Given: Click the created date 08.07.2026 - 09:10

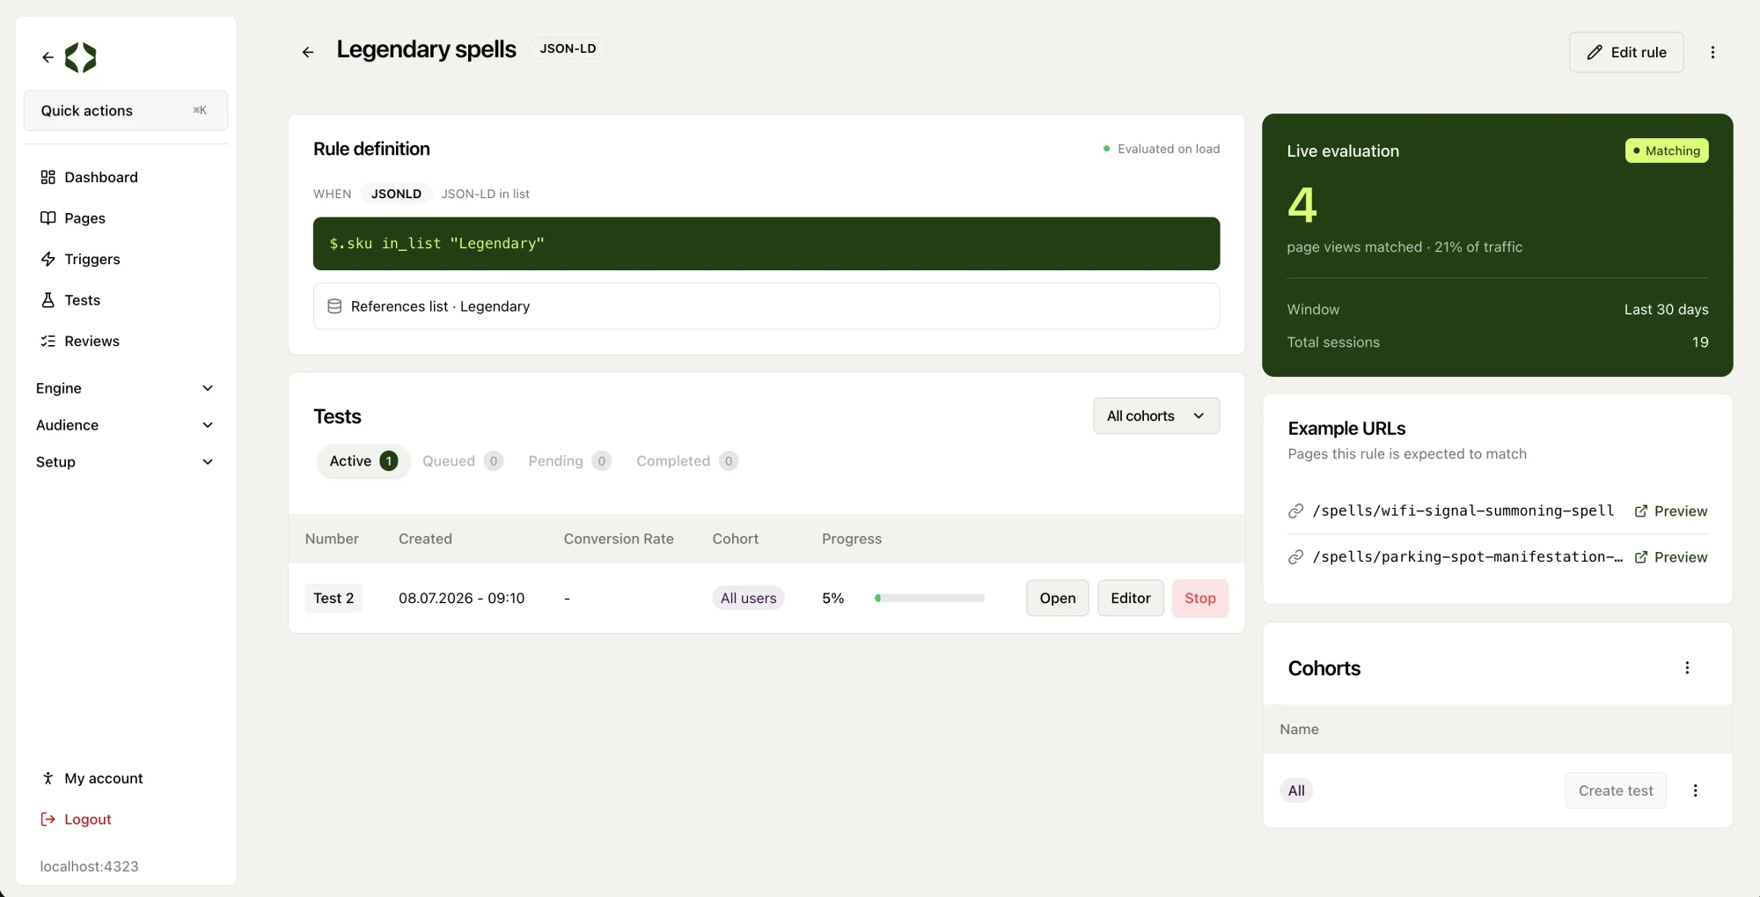Looking at the screenshot, I should [x=461, y=598].
